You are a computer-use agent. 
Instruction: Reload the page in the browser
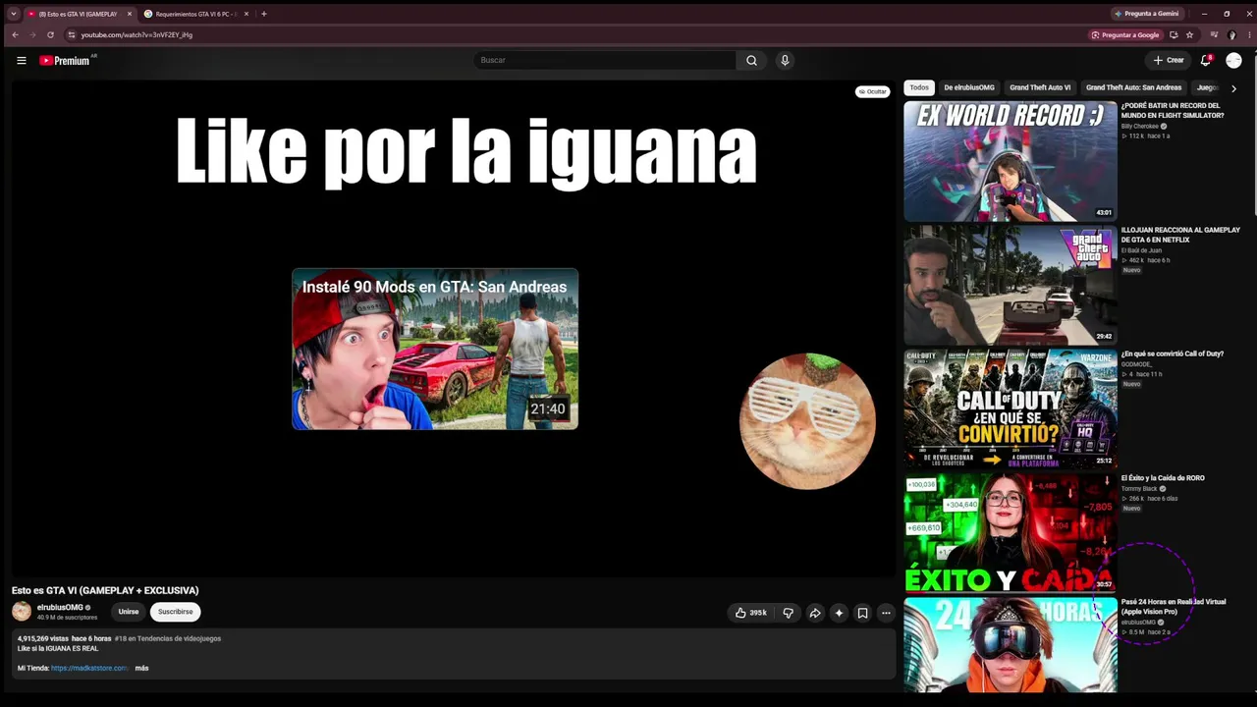coord(50,34)
